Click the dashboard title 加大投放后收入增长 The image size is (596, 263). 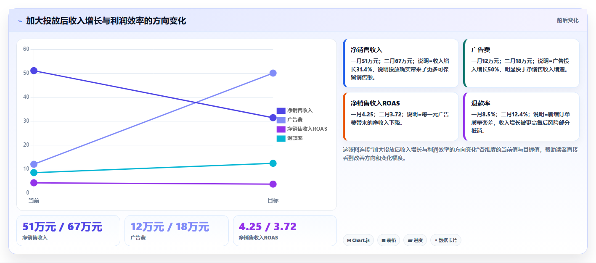pos(106,21)
